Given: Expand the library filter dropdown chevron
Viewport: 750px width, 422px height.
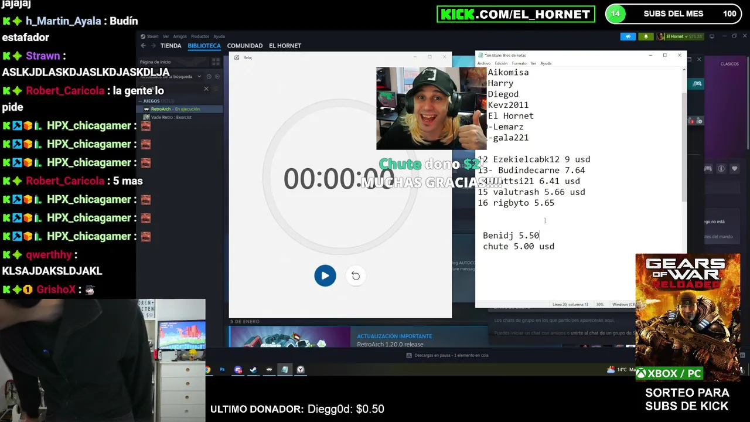Looking at the screenshot, I should (x=199, y=76).
